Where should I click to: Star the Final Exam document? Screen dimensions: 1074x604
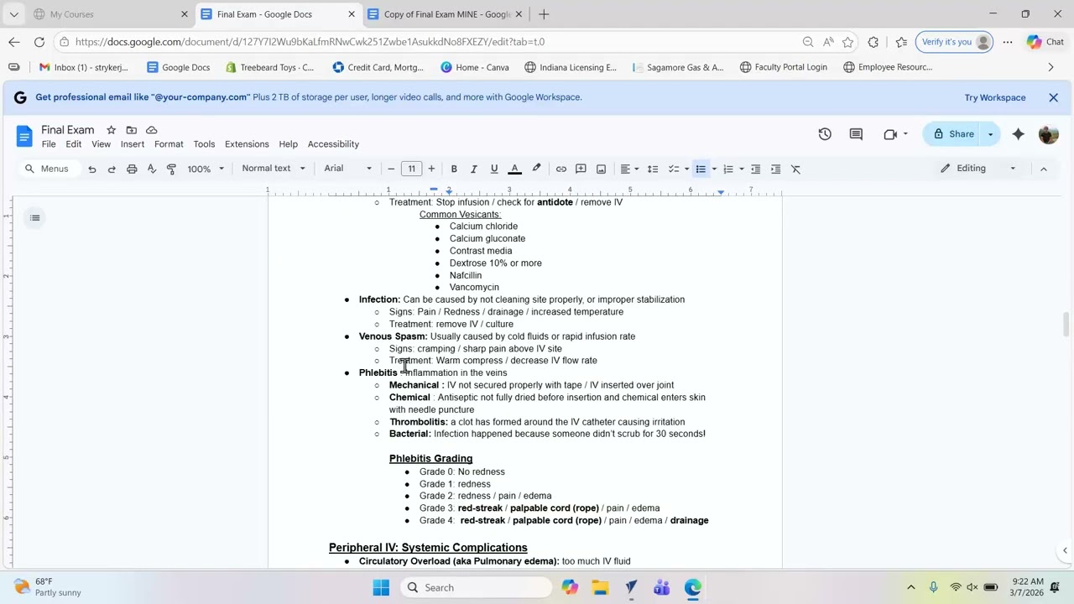pyautogui.click(x=111, y=130)
